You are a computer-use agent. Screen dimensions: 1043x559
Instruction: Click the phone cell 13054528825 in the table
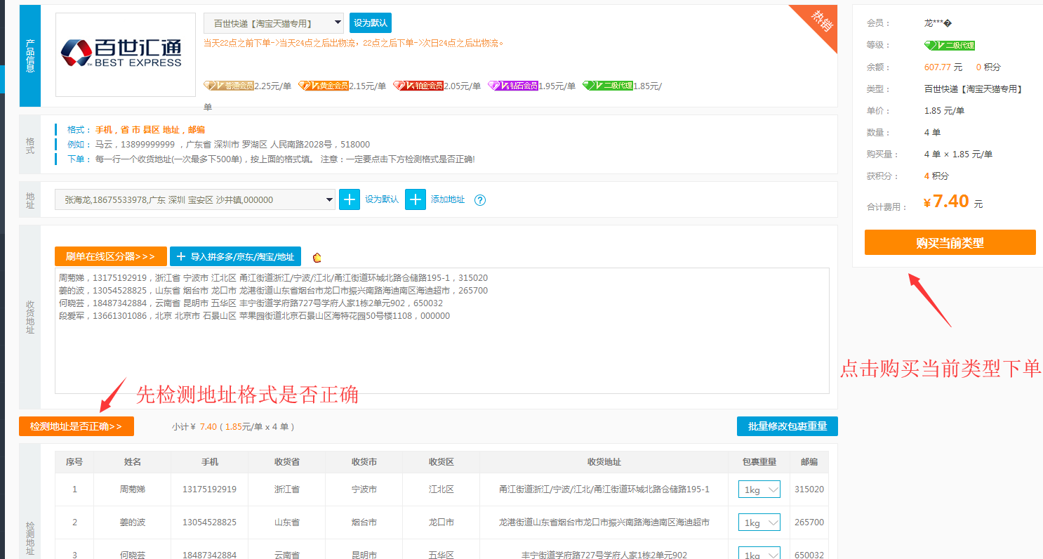(x=210, y=522)
